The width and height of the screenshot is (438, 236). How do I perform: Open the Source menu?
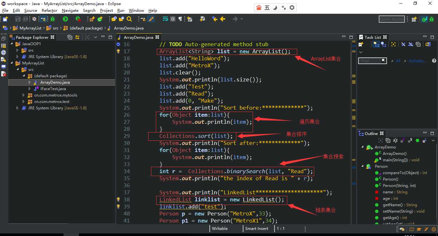tap(31, 11)
